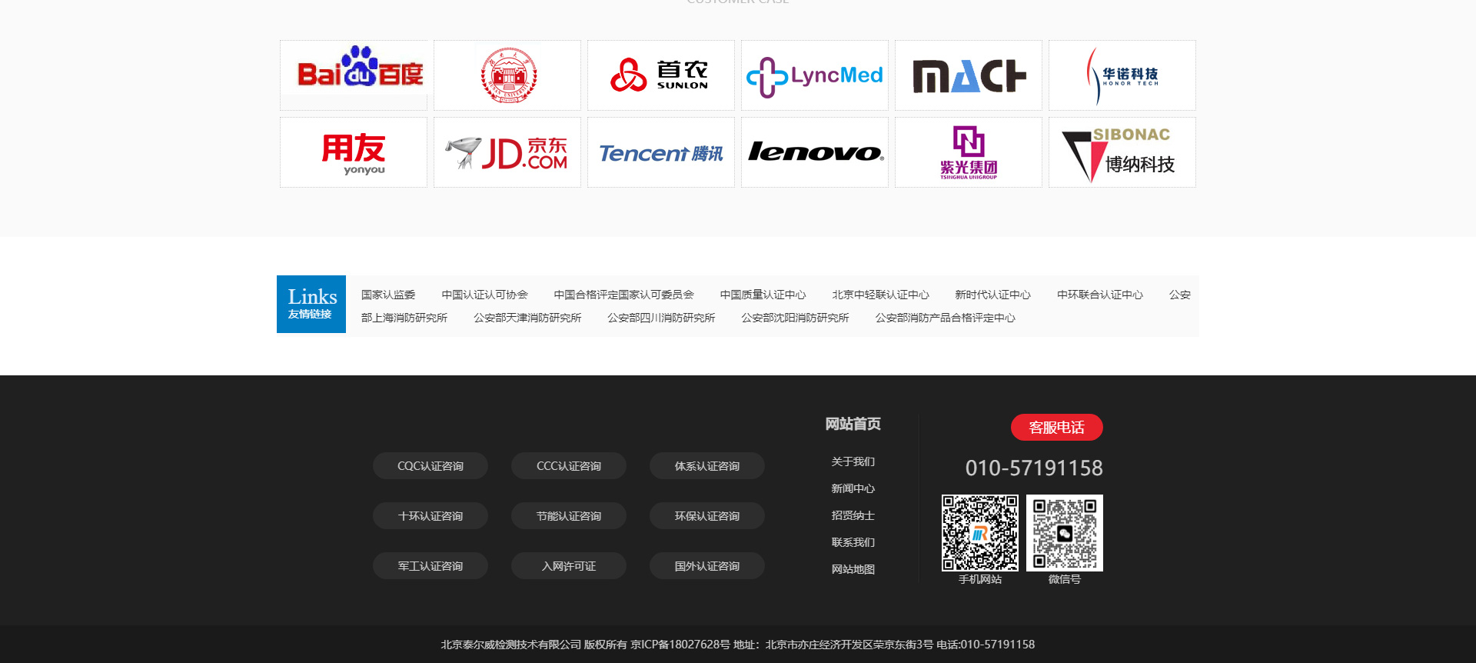The width and height of the screenshot is (1476, 663).
Task: Click the 紫光集团 Tsinghua Unigroup logo
Action: click(x=969, y=152)
